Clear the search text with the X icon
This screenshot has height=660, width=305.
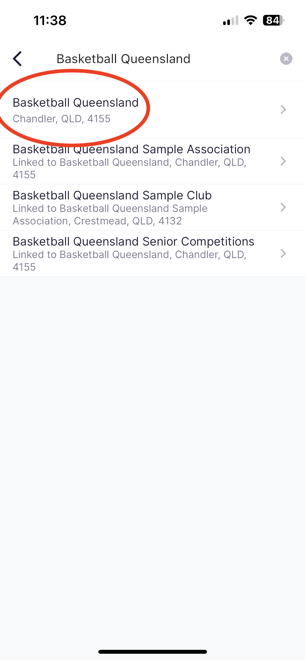[x=286, y=59]
